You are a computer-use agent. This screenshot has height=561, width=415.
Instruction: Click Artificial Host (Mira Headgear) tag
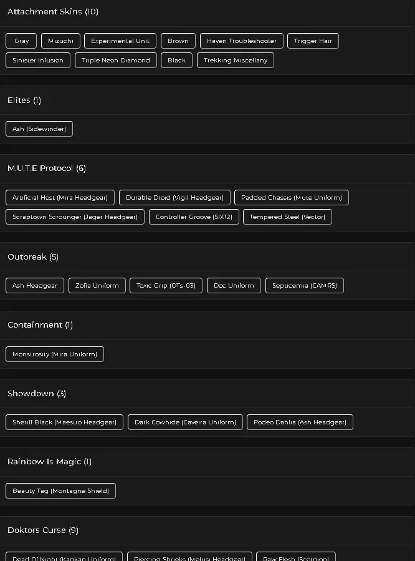(60, 198)
